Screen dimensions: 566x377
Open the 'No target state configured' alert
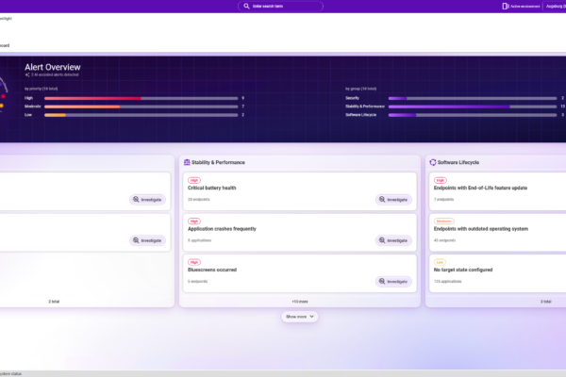[x=463, y=270]
